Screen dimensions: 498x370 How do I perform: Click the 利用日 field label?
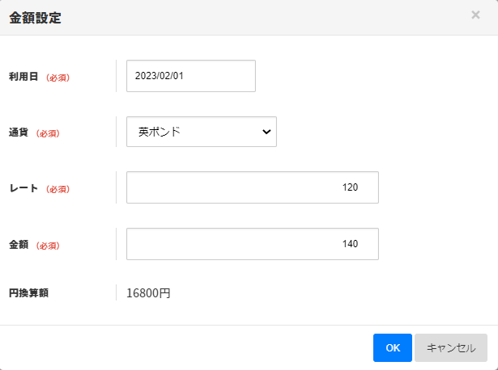(x=23, y=77)
